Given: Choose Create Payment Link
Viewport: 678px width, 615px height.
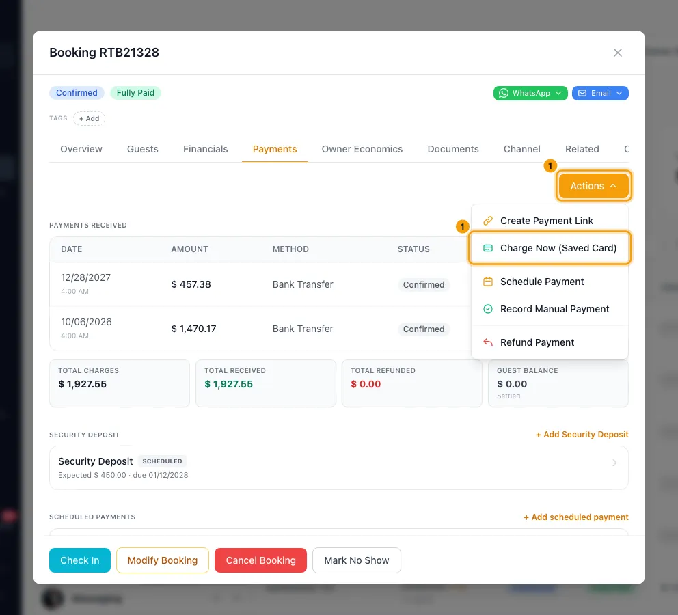Looking at the screenshot, I should point(550,221).
